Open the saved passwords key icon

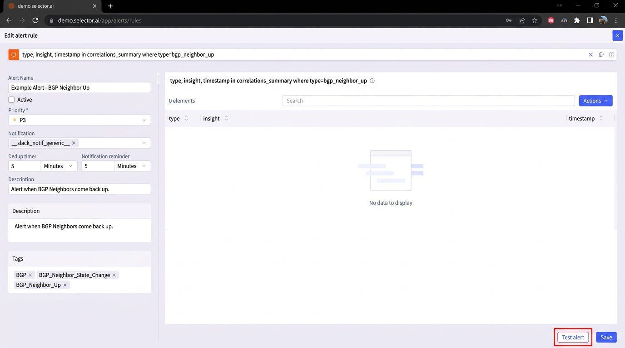click(x=509, y=20)
